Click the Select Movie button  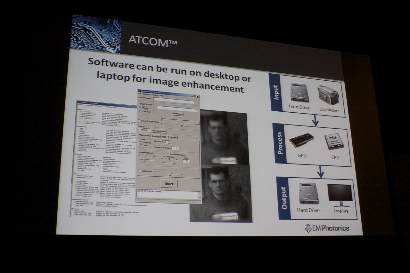point(177,114)
